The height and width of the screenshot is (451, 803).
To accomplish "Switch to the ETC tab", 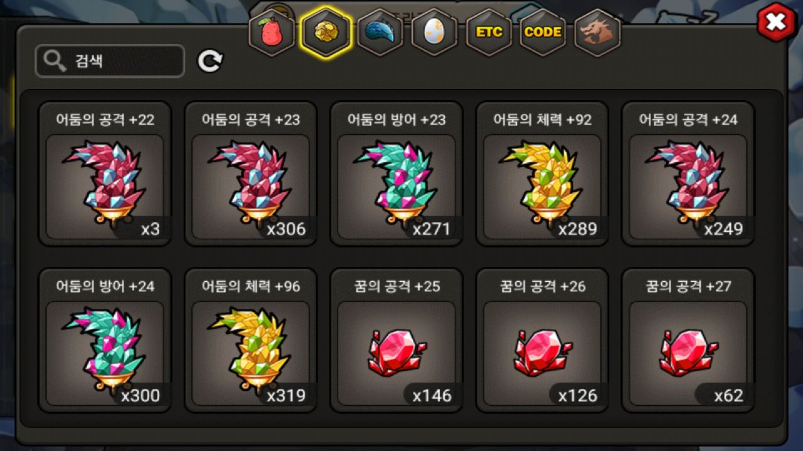I will tap(489, 33).
